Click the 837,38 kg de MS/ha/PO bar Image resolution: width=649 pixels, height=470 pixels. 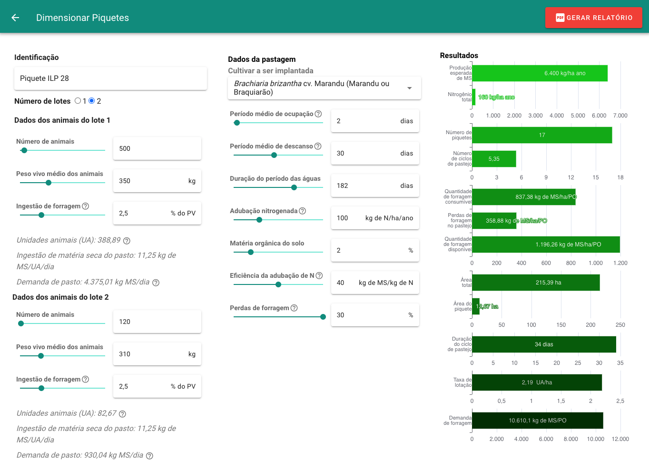[524, 197]
